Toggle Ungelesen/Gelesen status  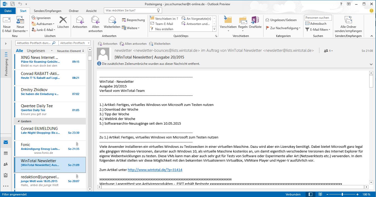tap(281, 20)
